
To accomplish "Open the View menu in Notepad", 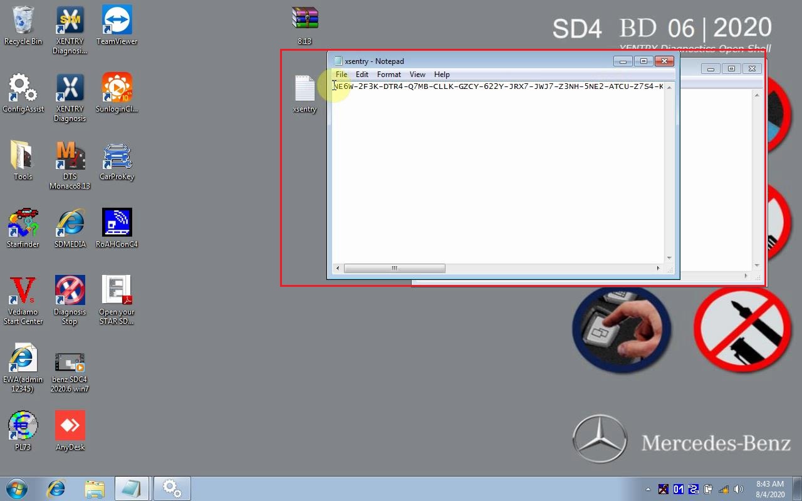I will point(417,75).
